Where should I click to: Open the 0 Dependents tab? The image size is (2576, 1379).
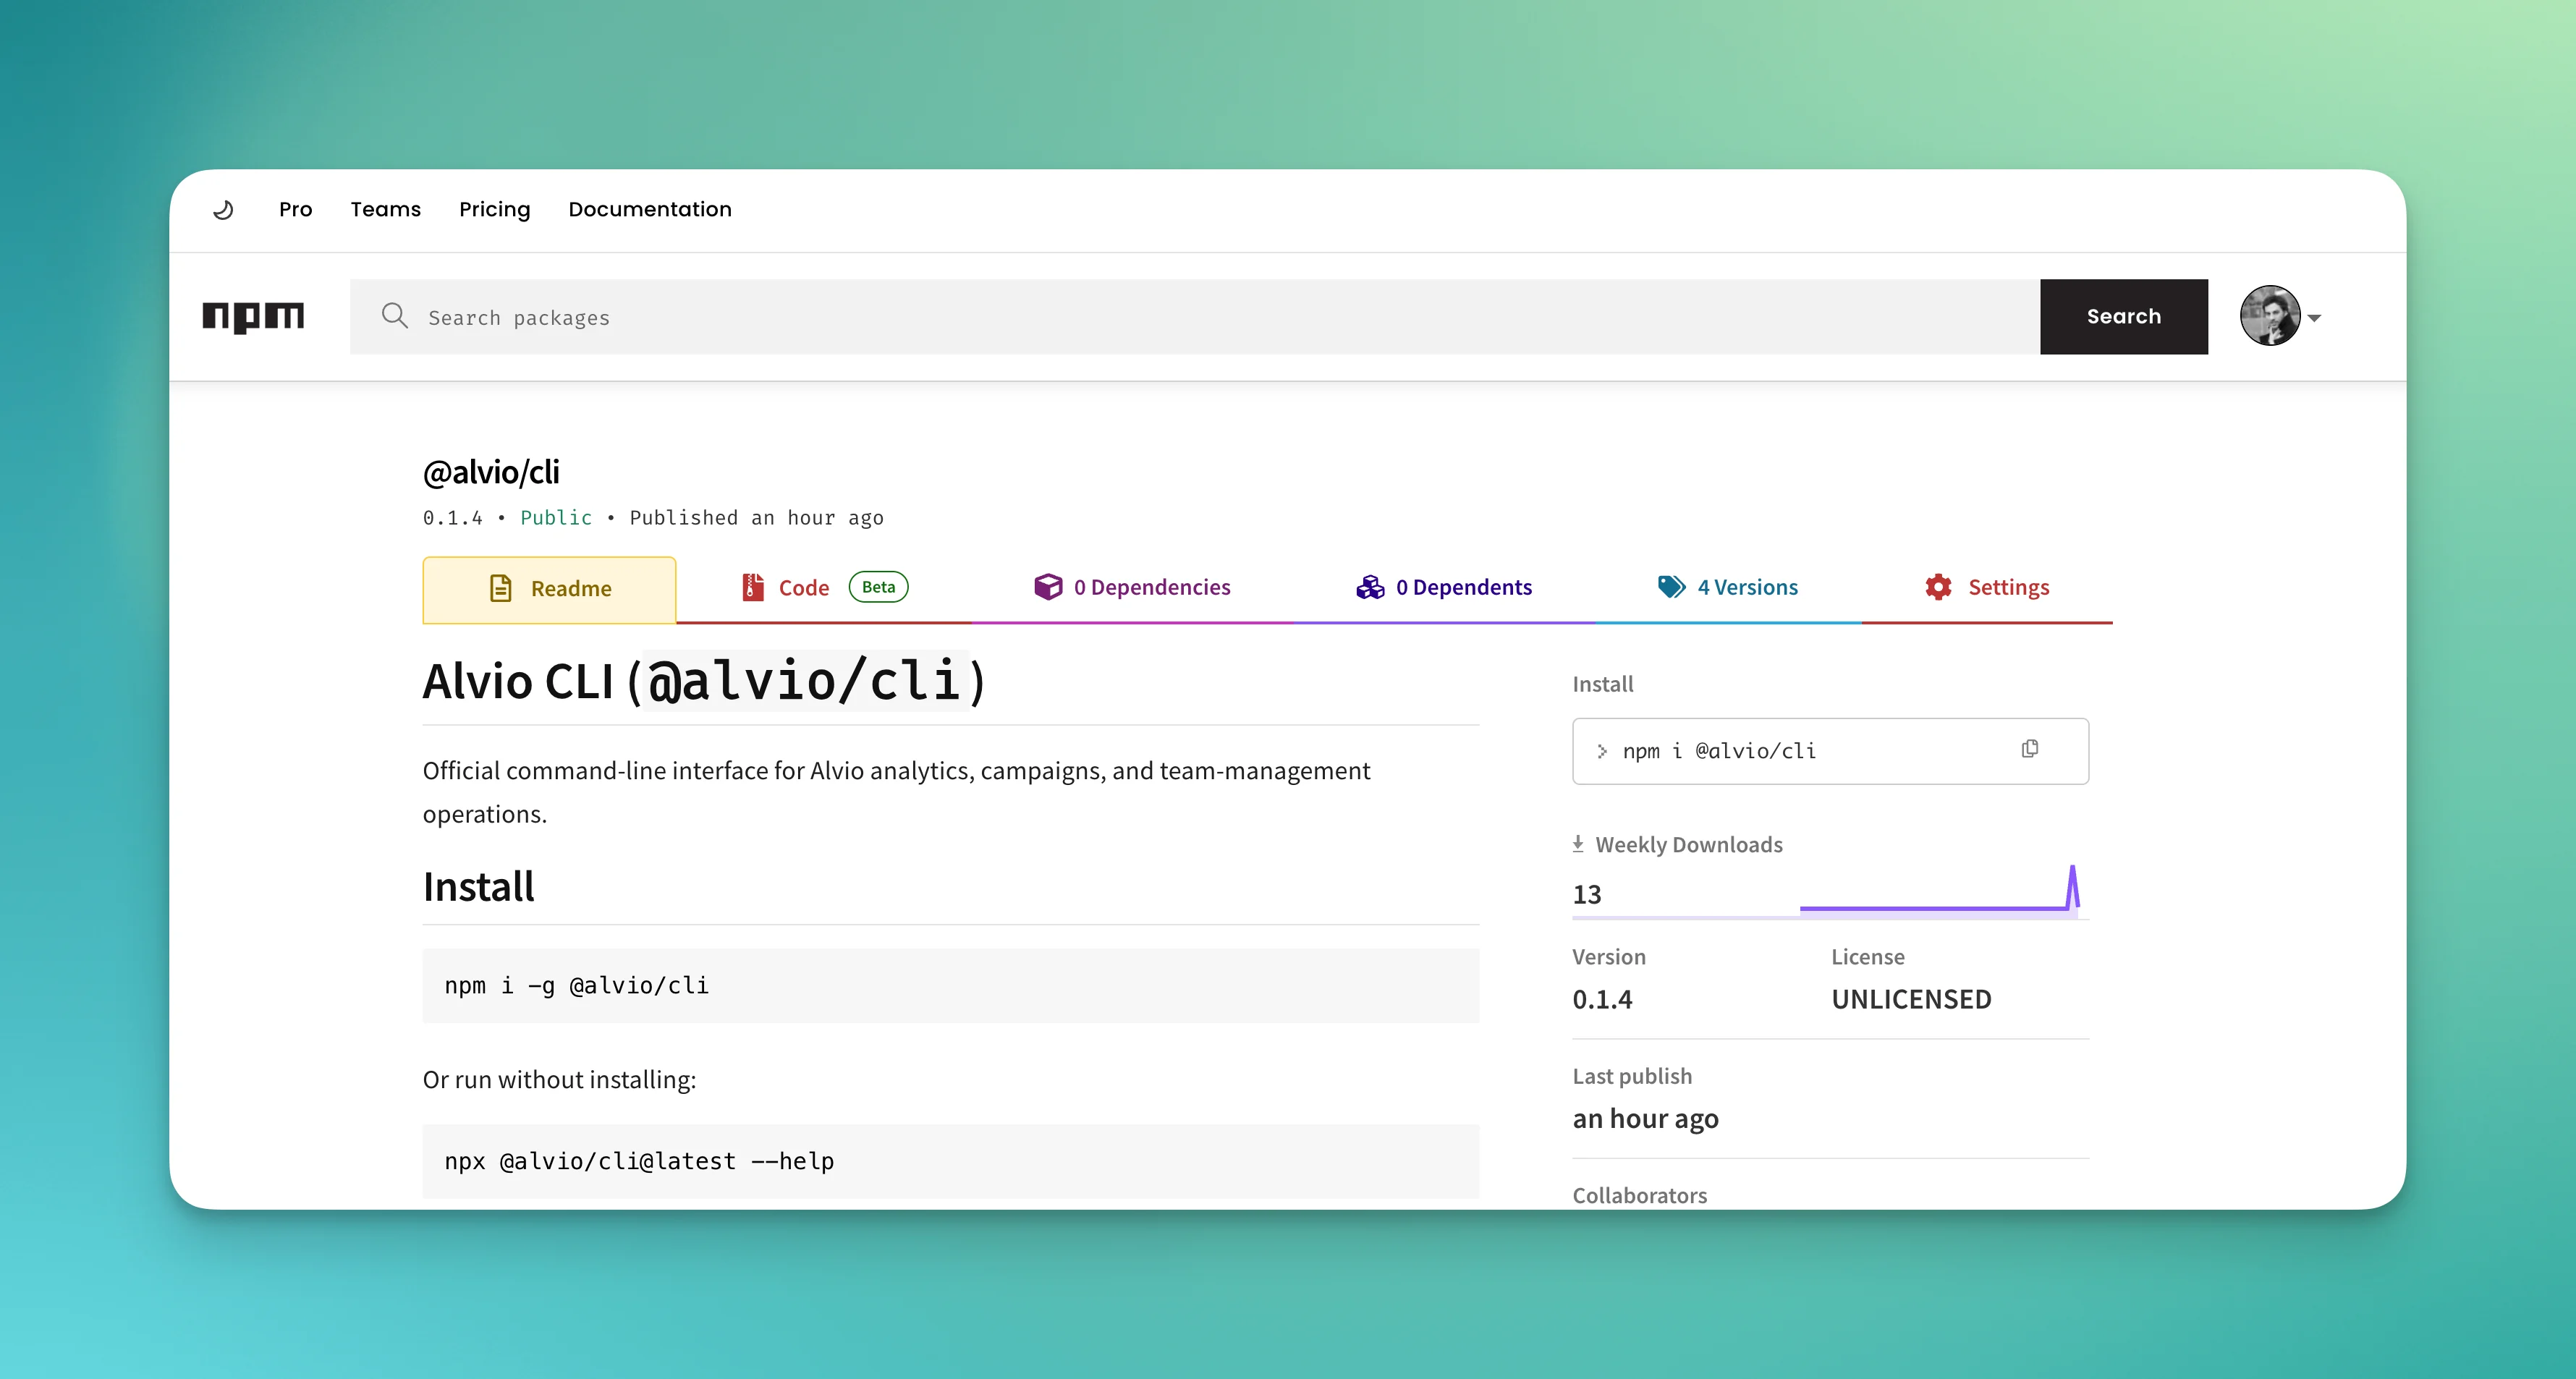tap(1444, 587)
